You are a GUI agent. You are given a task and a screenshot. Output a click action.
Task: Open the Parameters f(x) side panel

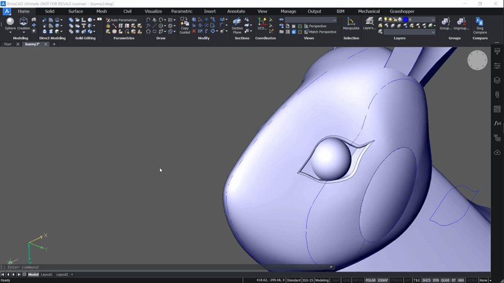[497, 123]
